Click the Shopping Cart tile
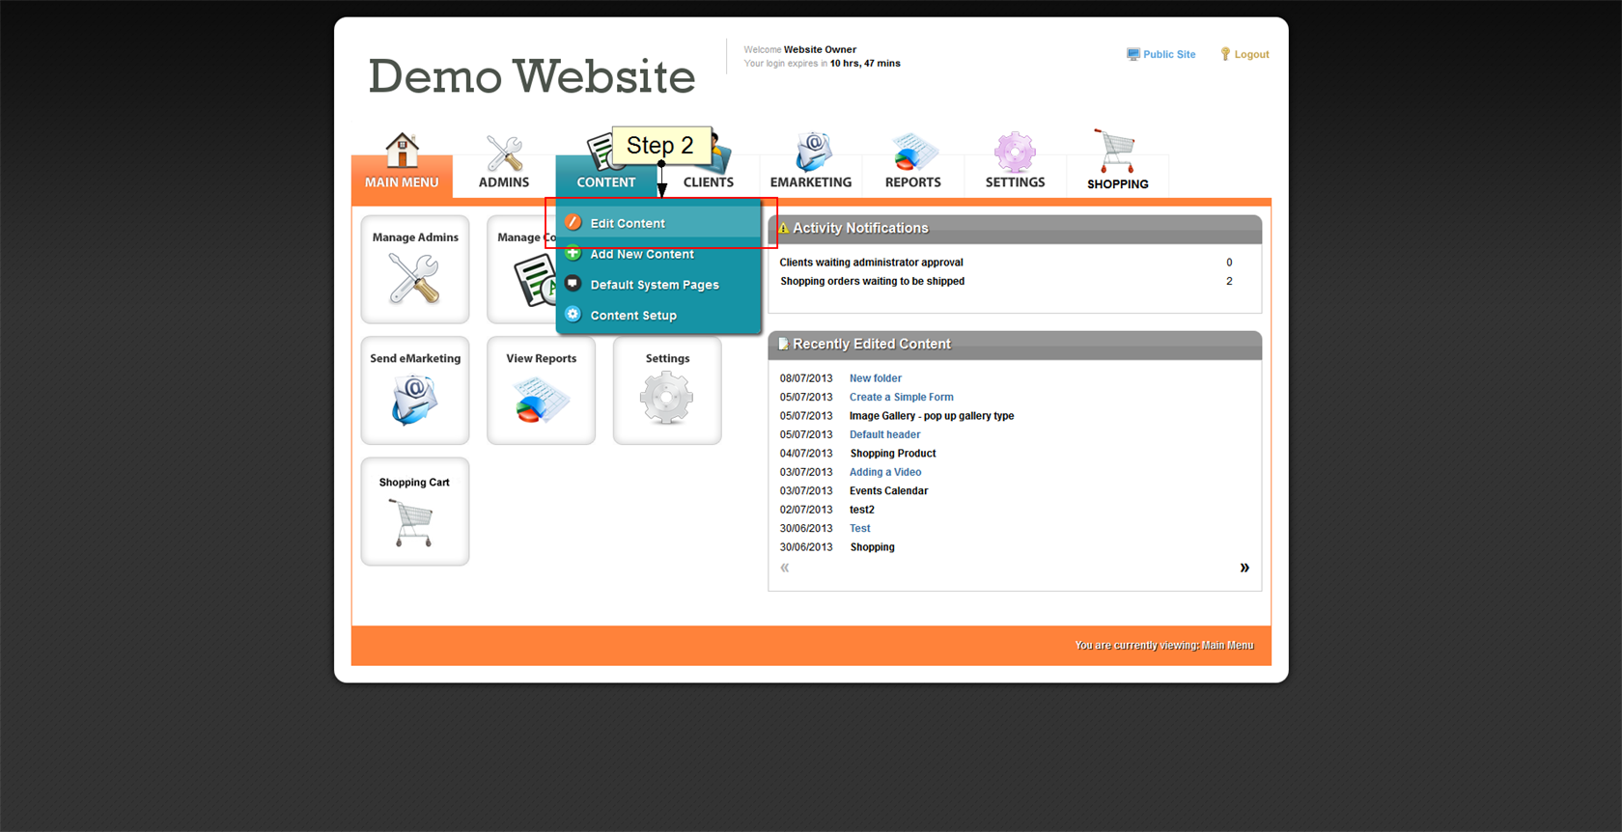This screenshot has width=1622, height=832. click(415, 513)
